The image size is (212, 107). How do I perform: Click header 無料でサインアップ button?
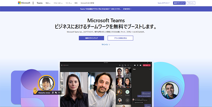tap(179, 3)
